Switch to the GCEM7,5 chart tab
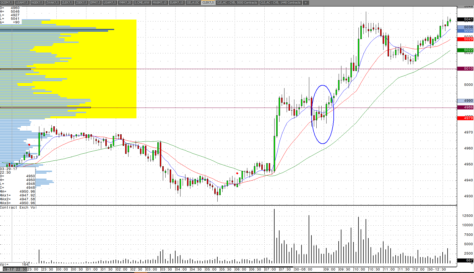The width and height of the screenshot is (474, 273). 7,2
